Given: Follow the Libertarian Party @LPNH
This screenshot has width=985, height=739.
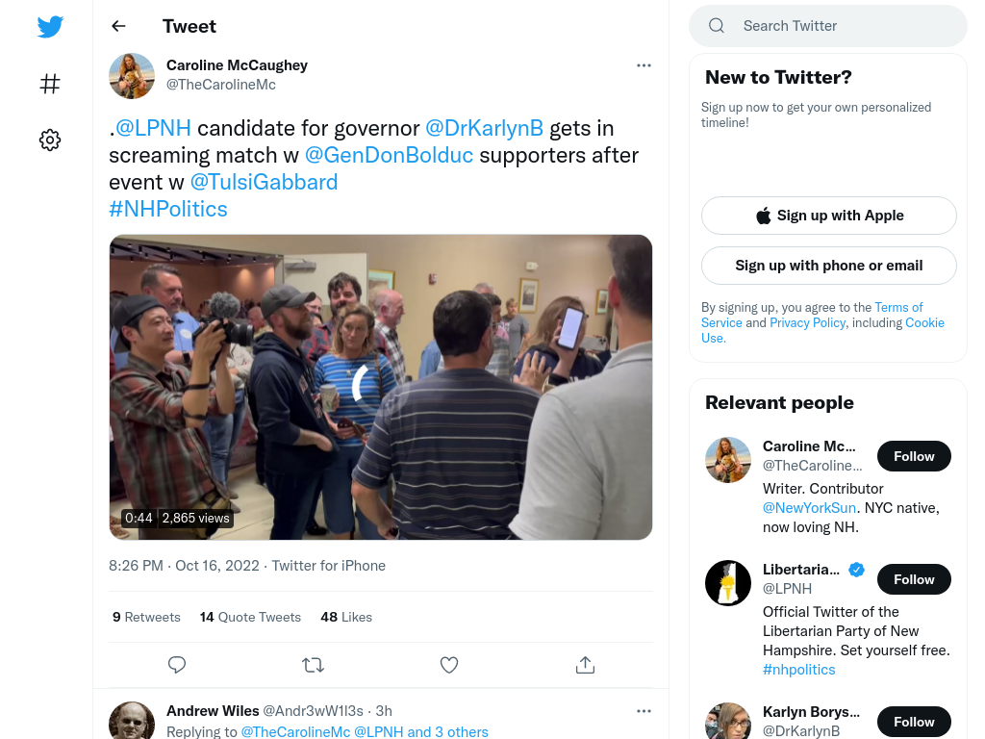Looking at the screenshot, I should (x=914, y=579).
